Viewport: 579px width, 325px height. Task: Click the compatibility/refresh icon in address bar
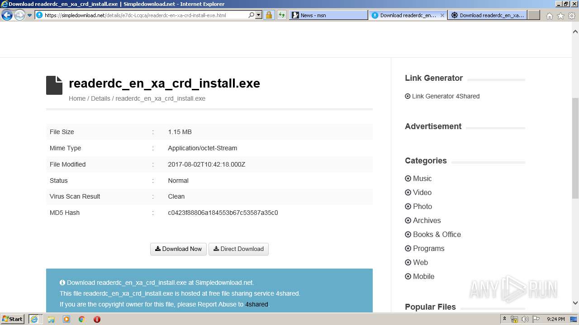[x=282, y=15]
